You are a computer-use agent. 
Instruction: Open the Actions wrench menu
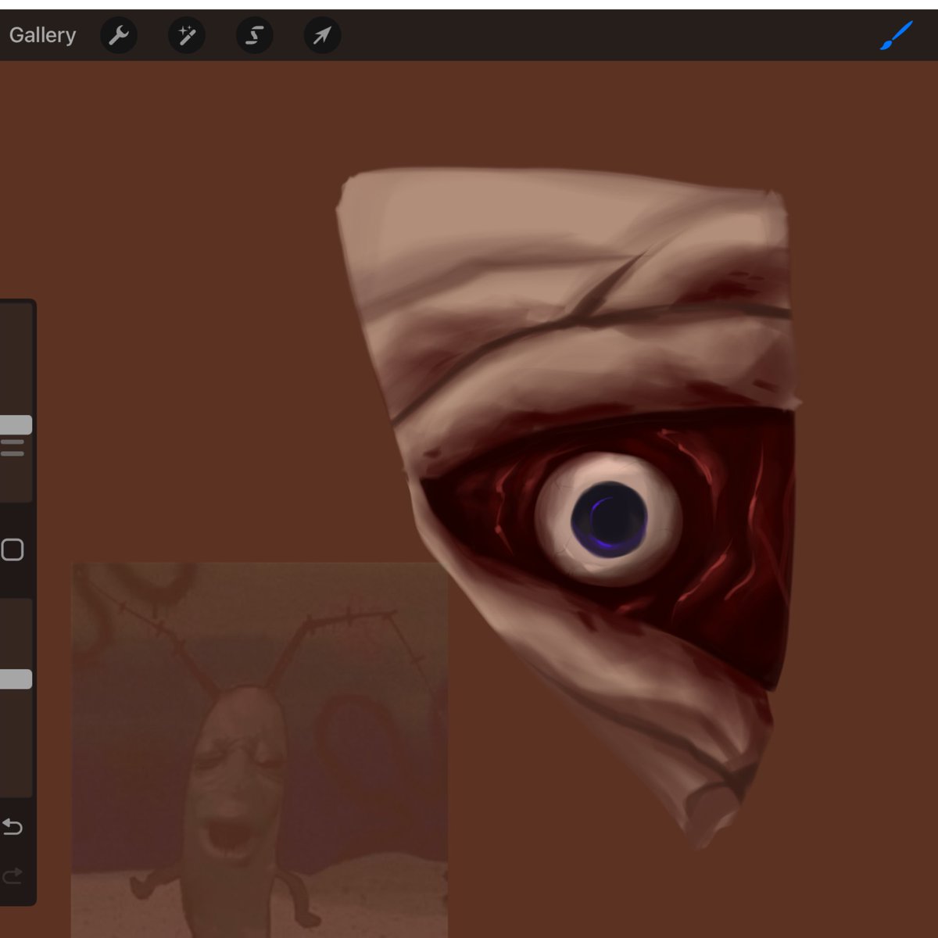tap(119, 35)
